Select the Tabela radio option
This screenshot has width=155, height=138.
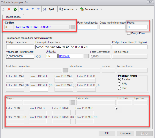[x=119, y=80]
